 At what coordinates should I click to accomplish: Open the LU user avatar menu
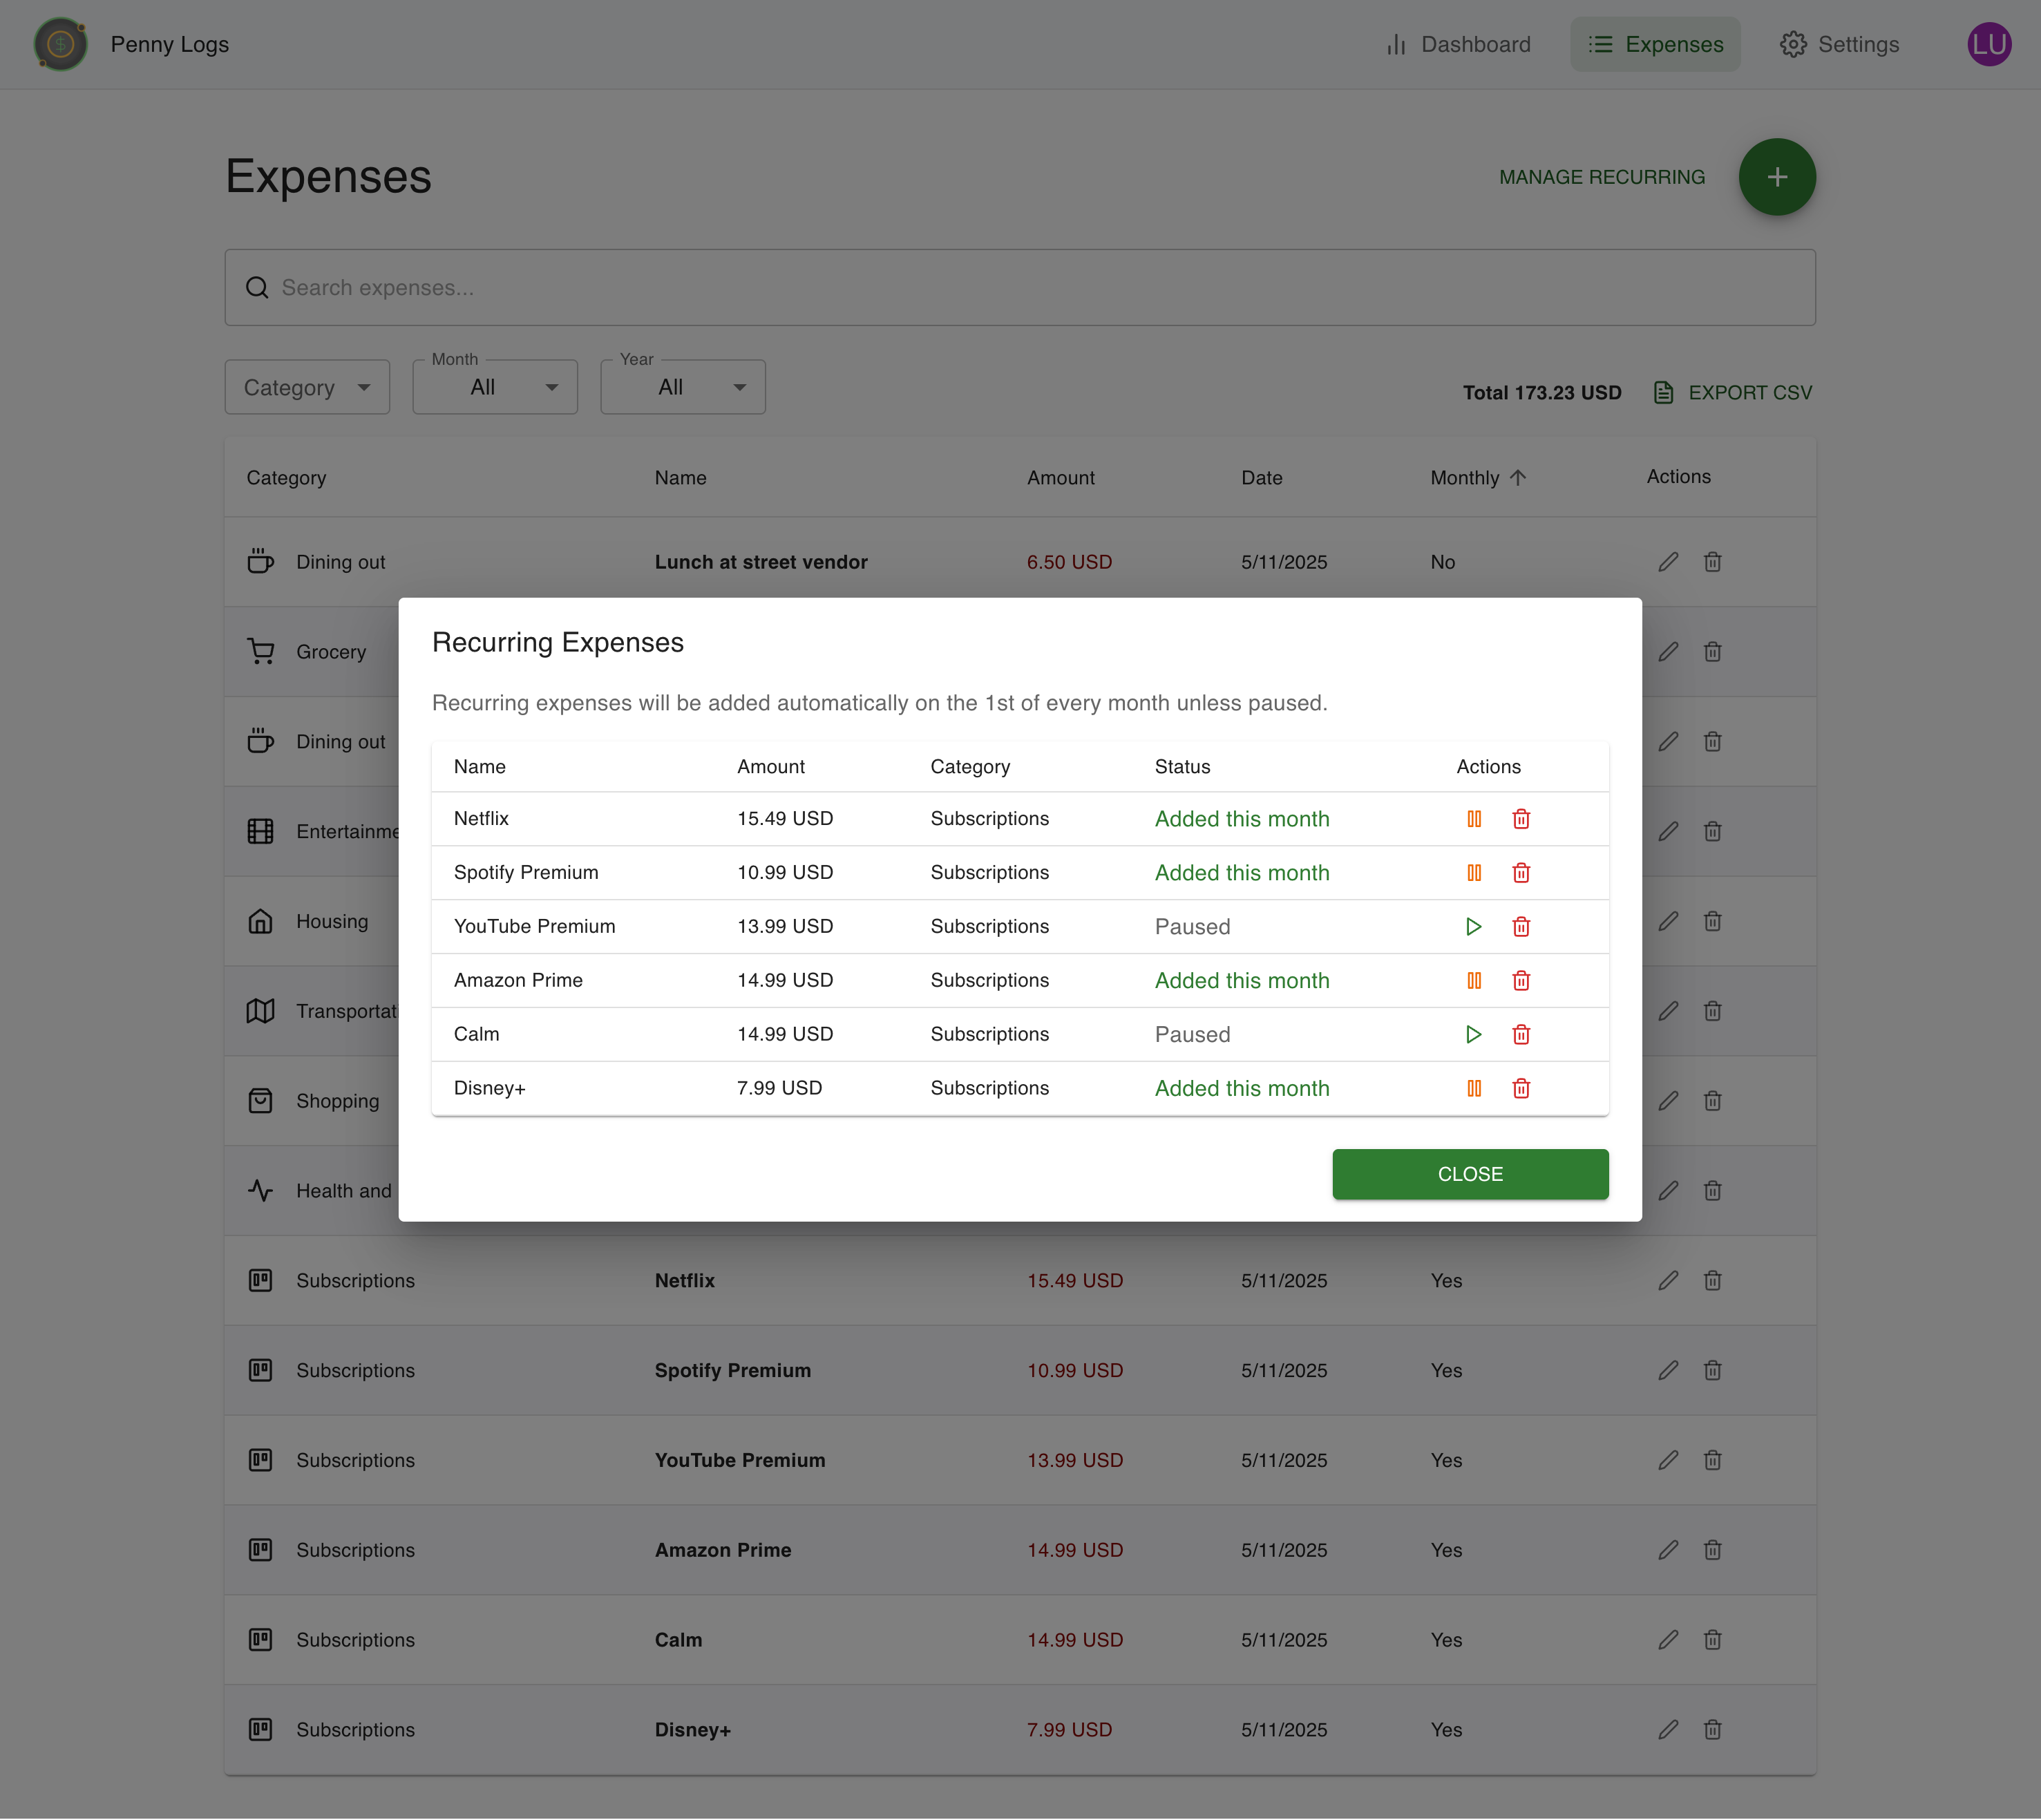pyautogui.click(x=1989, y=44)
